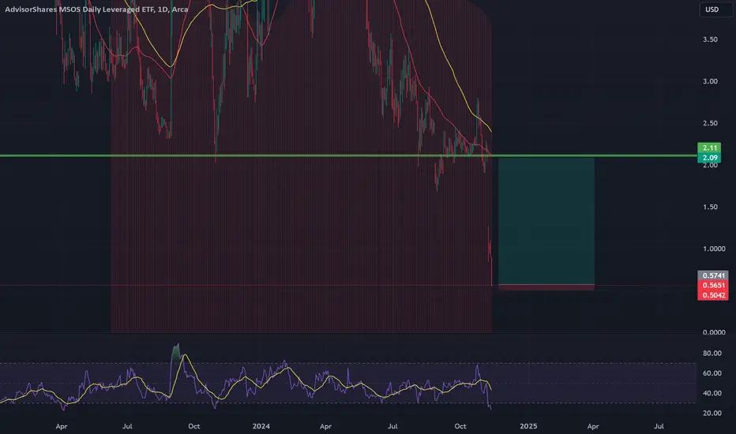Click the 1.50 price axis value

[710, 207]
